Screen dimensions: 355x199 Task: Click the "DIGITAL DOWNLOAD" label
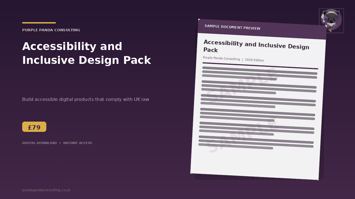(39, 143)
